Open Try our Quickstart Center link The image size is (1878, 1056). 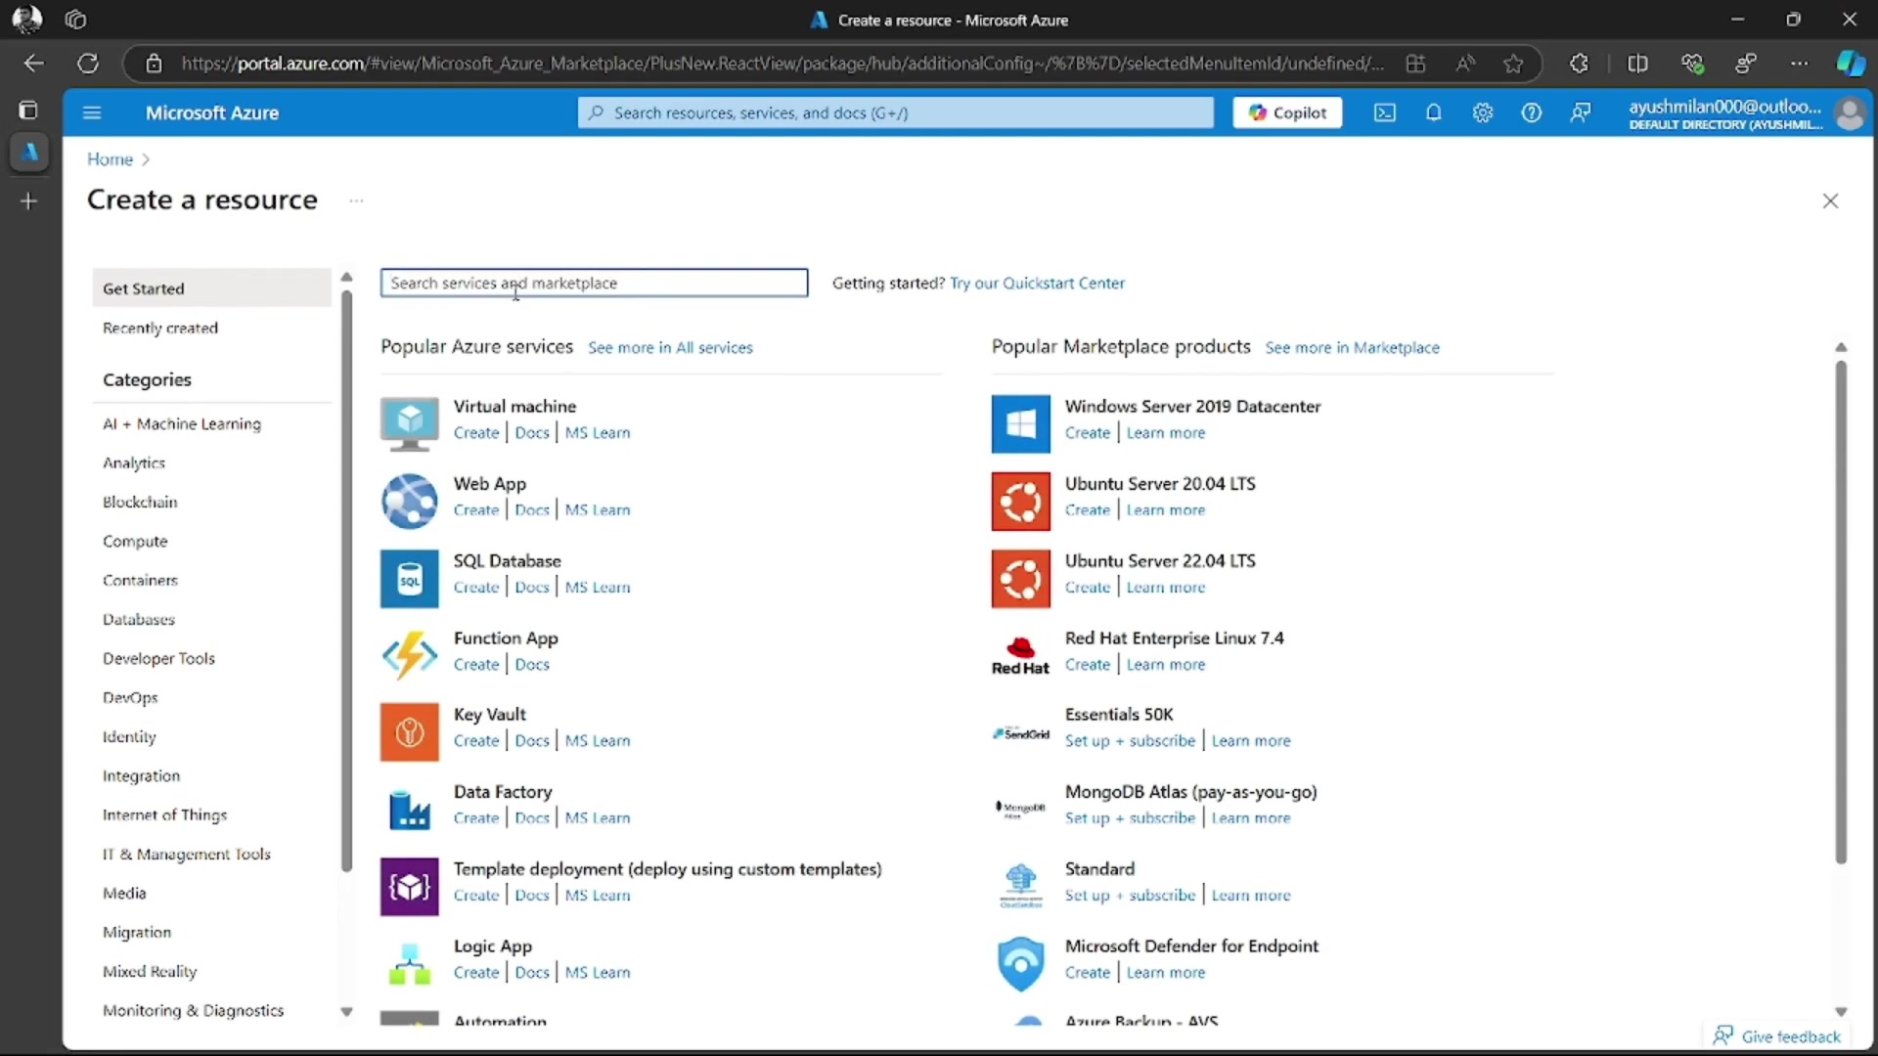(1038, 283)
